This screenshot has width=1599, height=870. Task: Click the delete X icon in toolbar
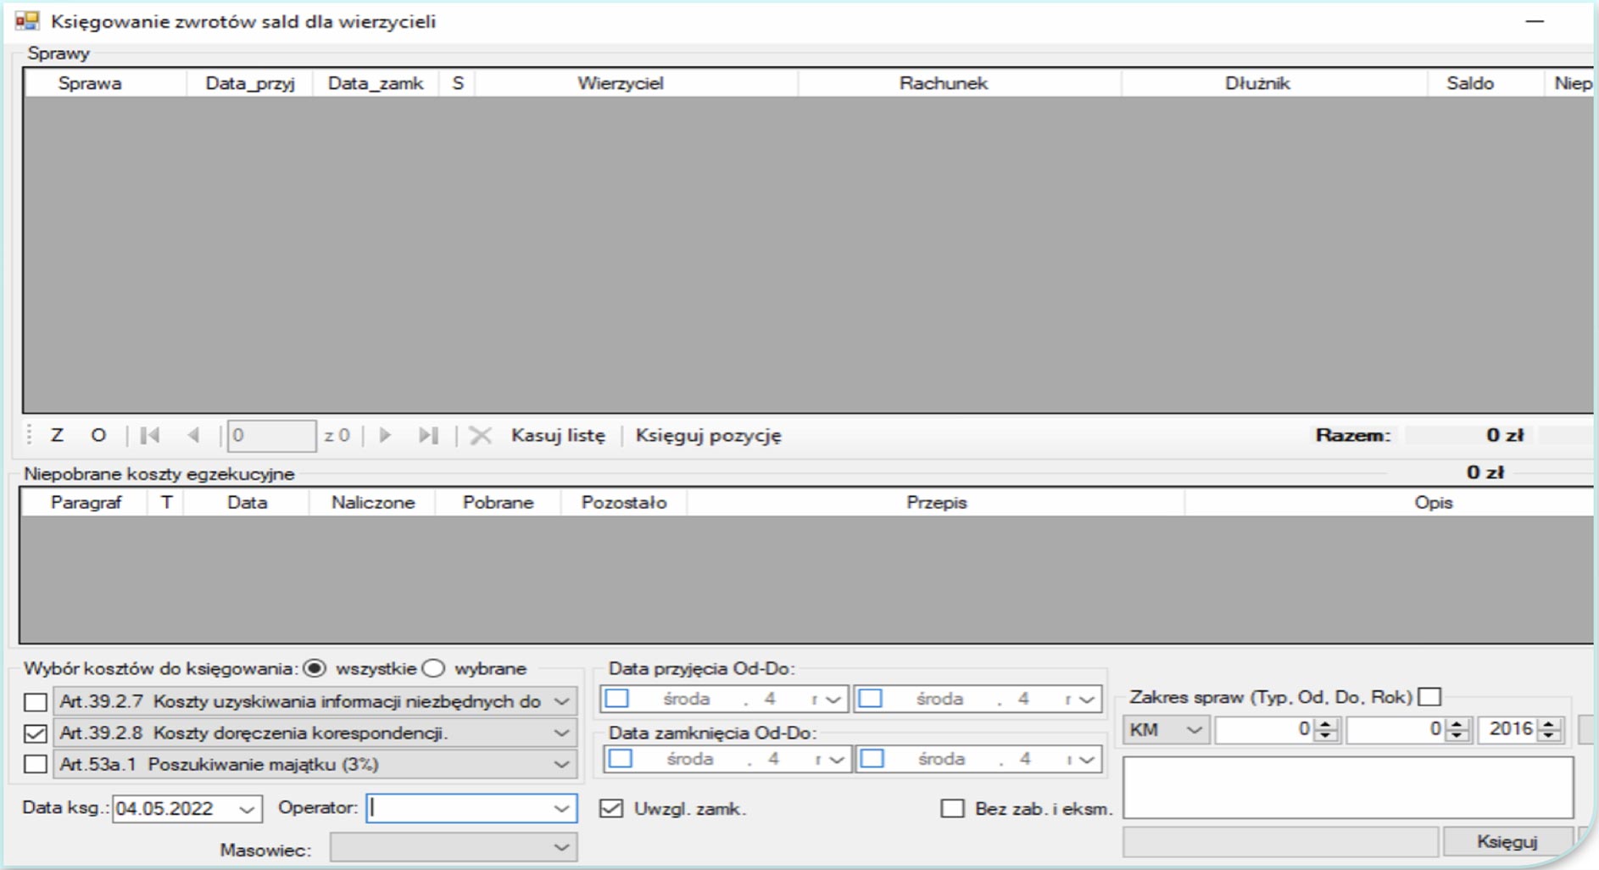coord(480,435)
